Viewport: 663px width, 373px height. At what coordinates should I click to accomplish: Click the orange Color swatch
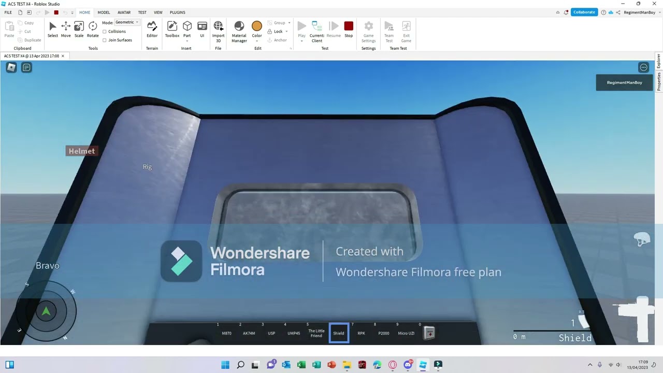pos(257,26)
